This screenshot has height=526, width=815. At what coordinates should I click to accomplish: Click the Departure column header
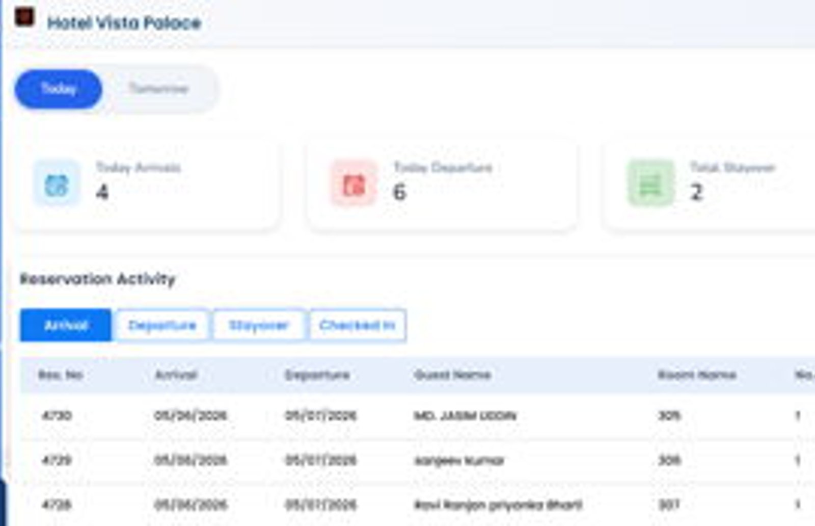(317, 375)
